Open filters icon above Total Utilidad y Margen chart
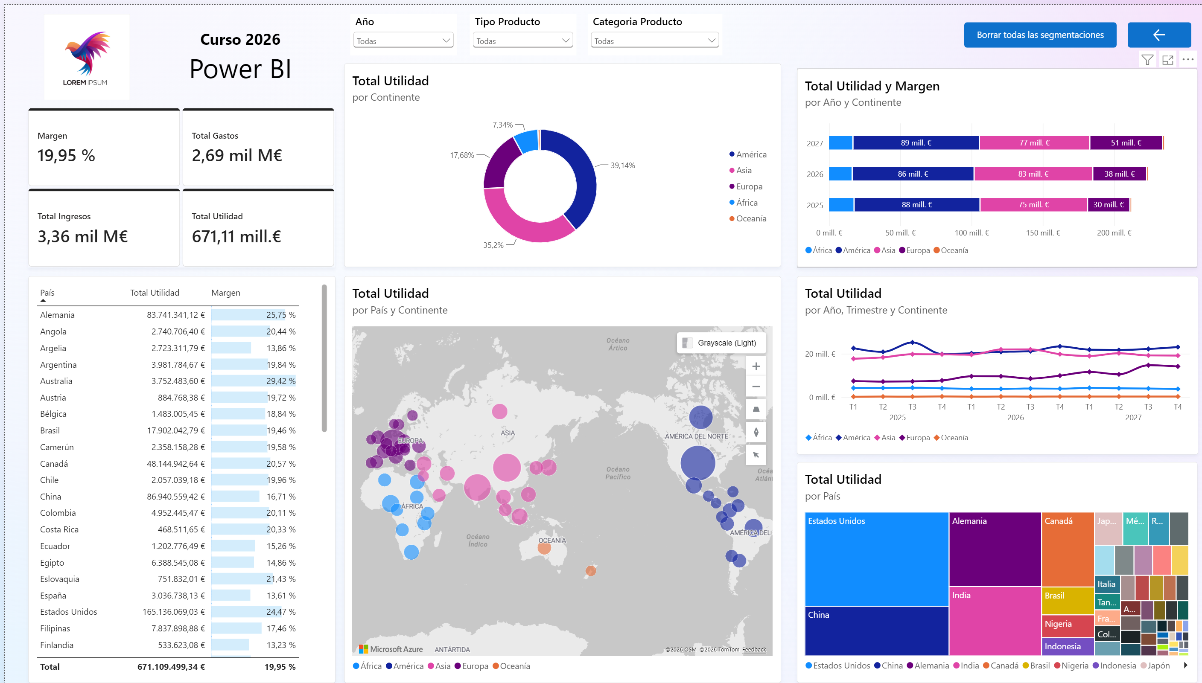1202x683 pixels. 1147,60
